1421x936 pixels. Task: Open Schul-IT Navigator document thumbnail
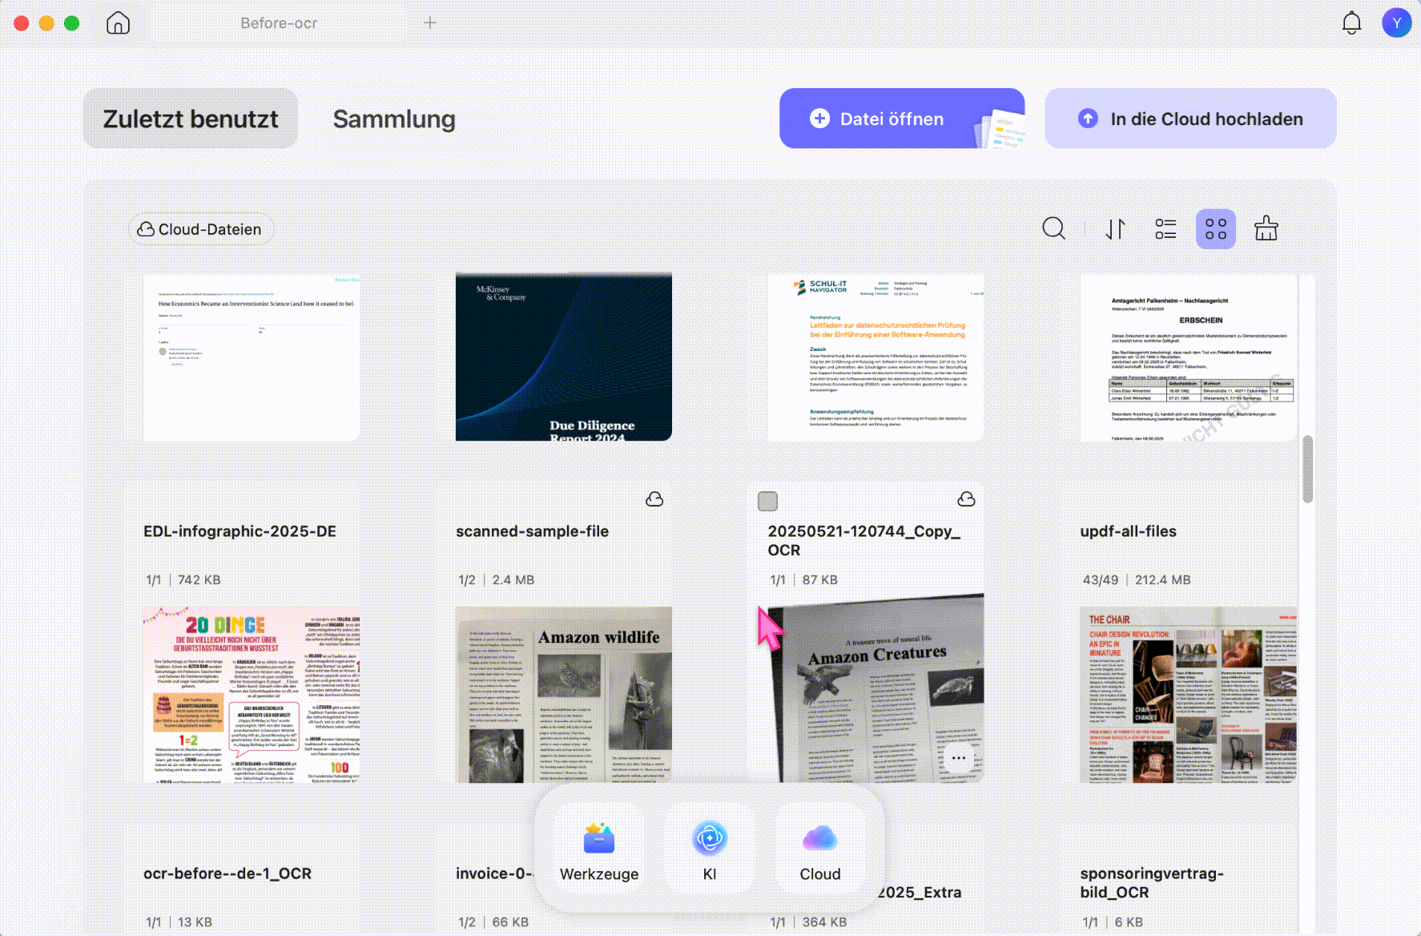876,357
